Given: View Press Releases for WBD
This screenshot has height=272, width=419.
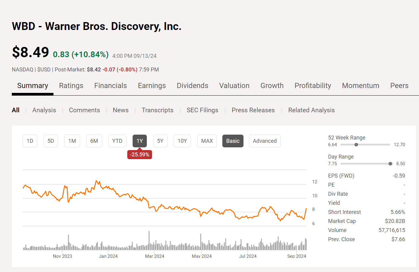Looking at the screenshot, I should coord(253,110).
